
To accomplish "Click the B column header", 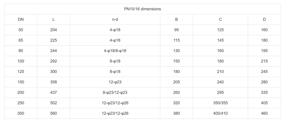I will coord(176,19).
